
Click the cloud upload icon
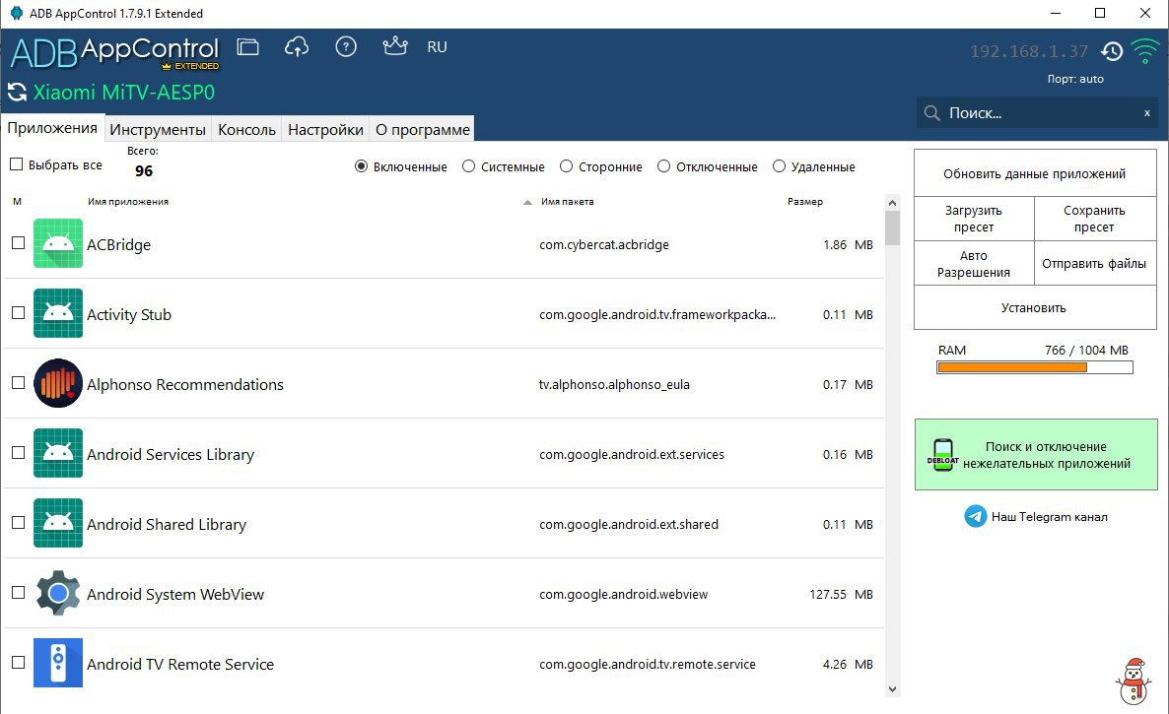click(297, 47)
